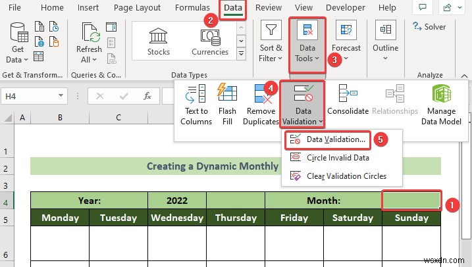Launch the Solver add-in
The height and width of the screenshot is (267, 472).
click(429, 27)
